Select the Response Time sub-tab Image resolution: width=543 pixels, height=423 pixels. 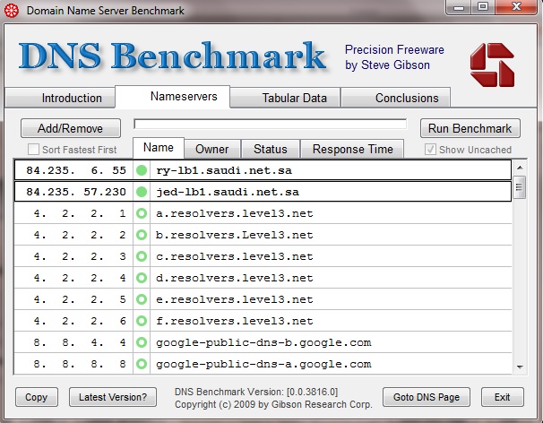[352, 149]
